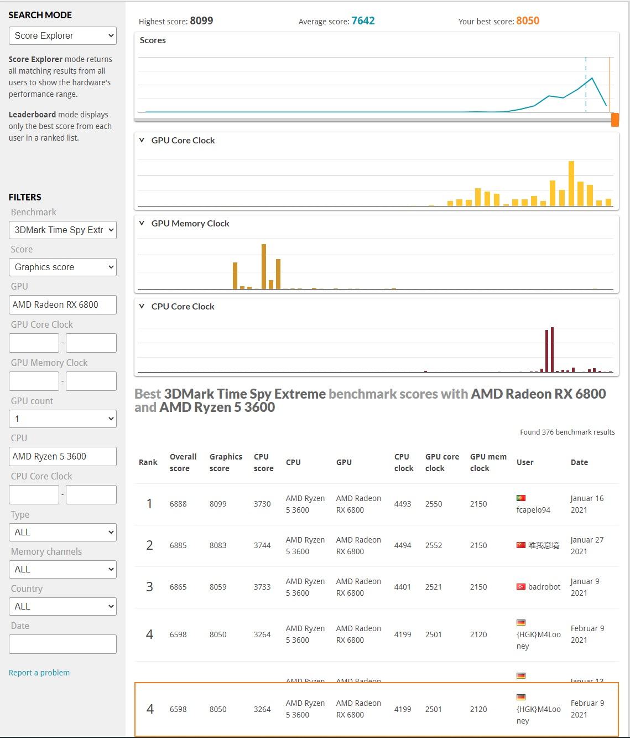Click the Rank column header

148,462
